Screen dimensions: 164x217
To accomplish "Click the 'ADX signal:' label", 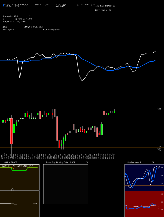I will (x=8, y=30).
